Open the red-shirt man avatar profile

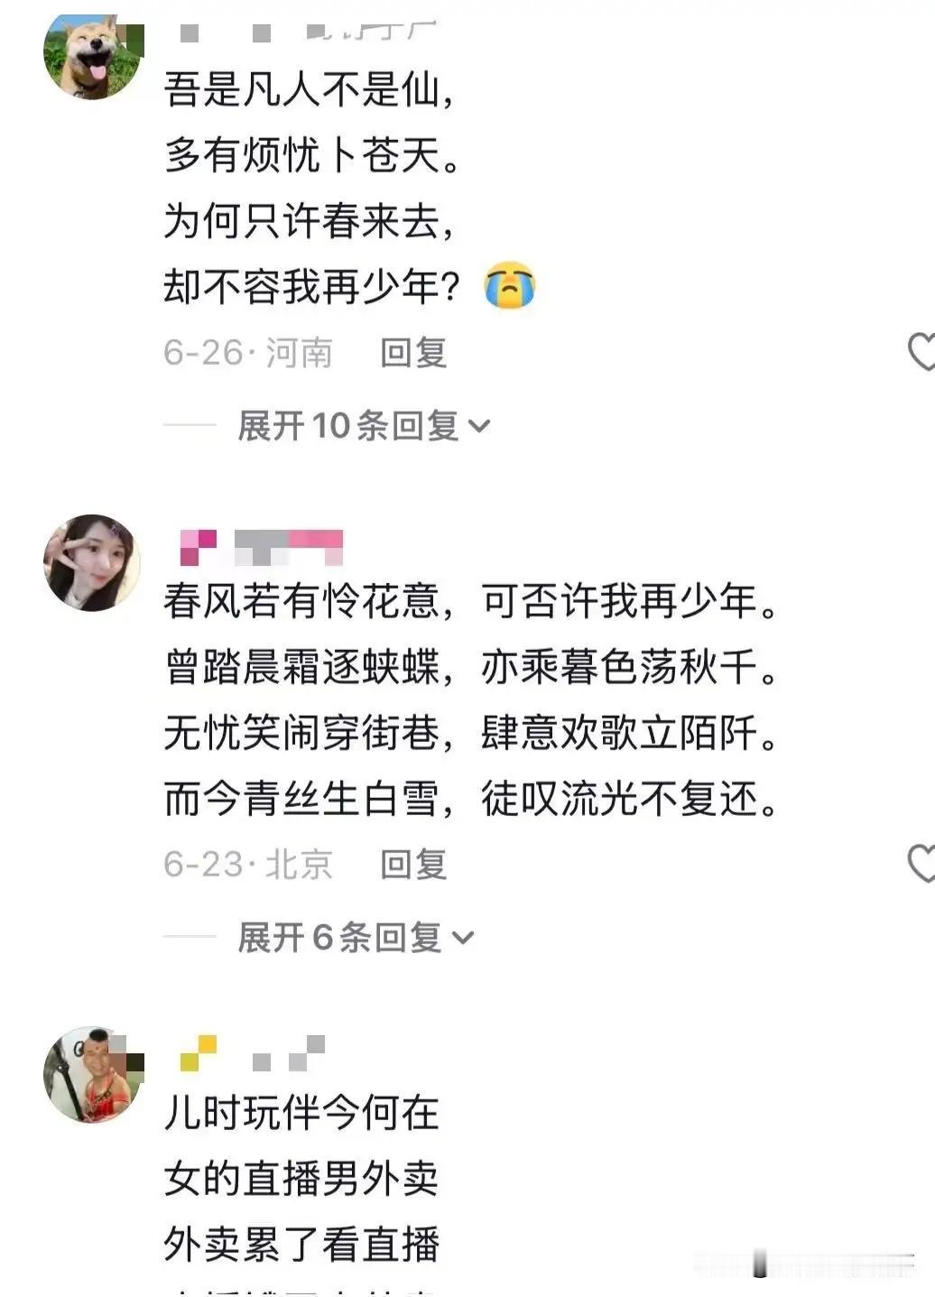coord(93,1074)
